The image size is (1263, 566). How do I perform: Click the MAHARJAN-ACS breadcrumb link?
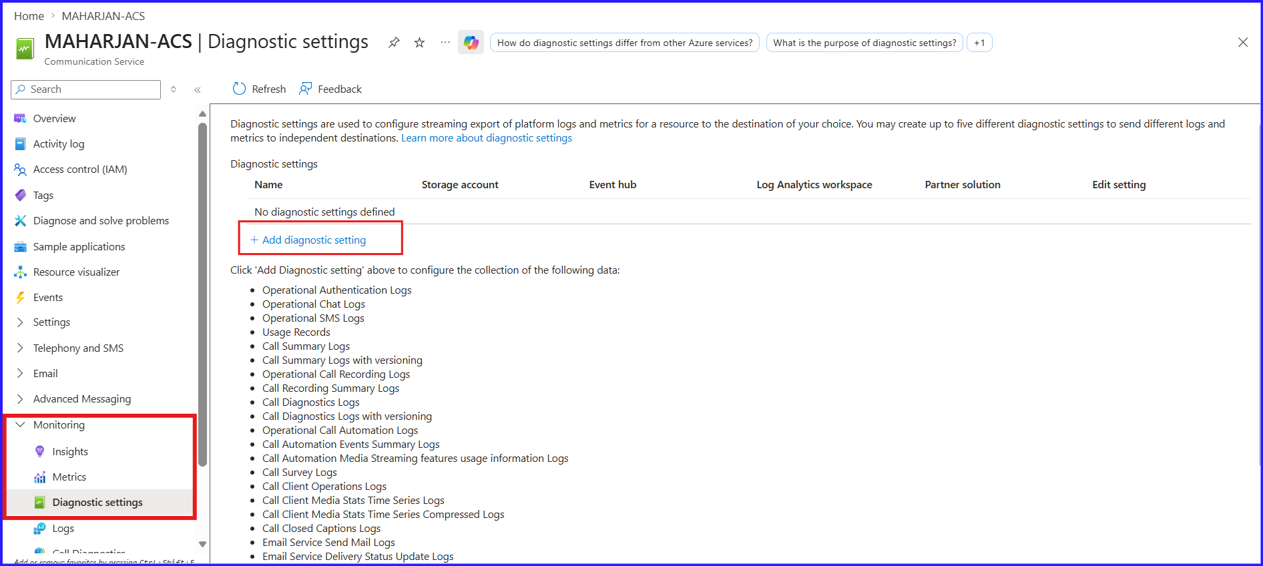pyautogui.click(x=103, y=16)
